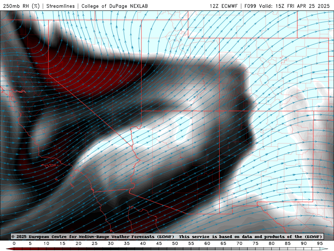Click the "50" color scale label
Image resolution: width=334 pixels, height=251 pixels.
point(175,243)
